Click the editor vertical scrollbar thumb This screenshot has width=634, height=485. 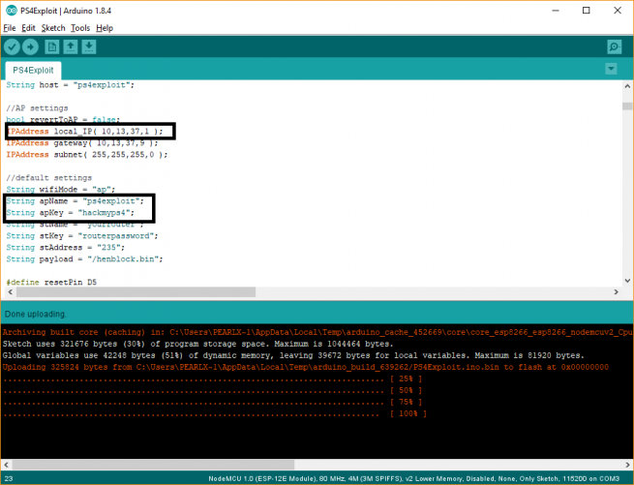(x=627, y=106)
